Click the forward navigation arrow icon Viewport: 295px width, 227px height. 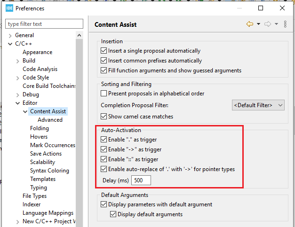point(267,24)
